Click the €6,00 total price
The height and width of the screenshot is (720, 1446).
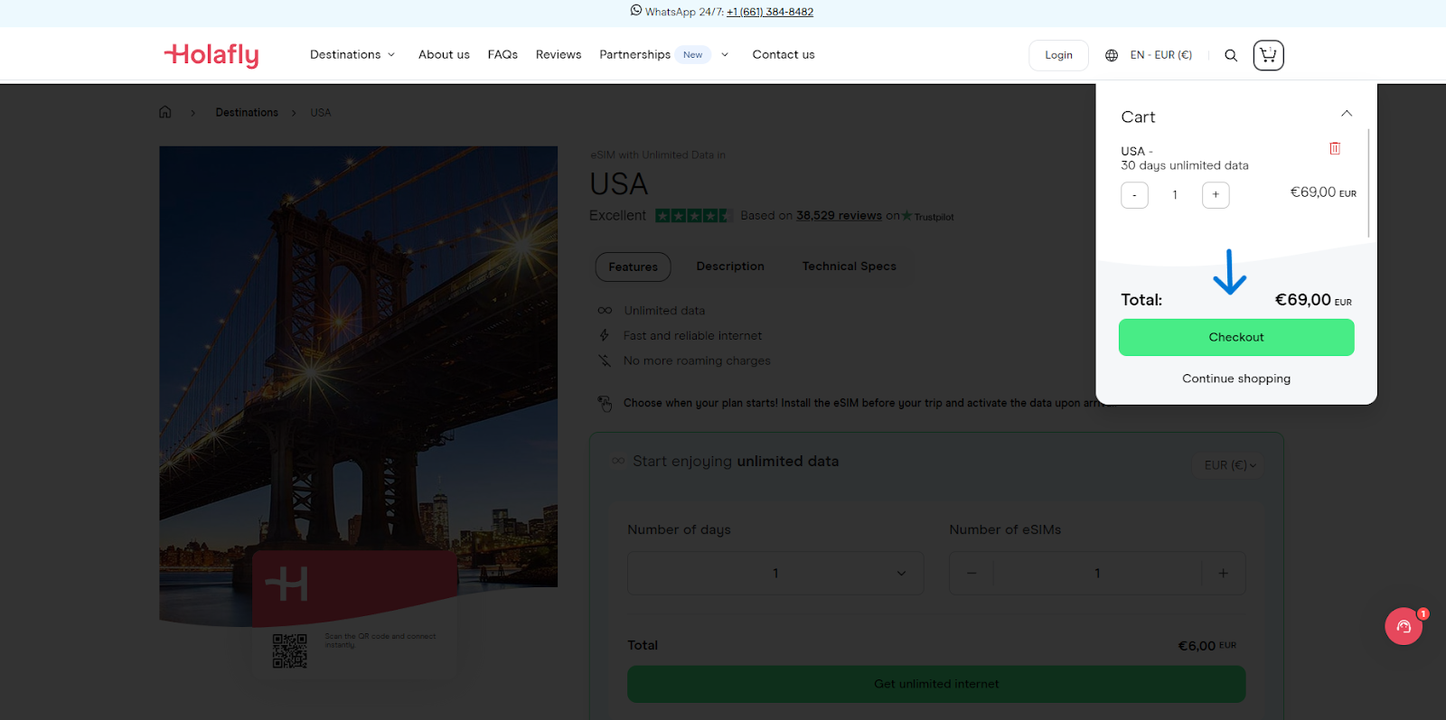(x=1207, y=646)
